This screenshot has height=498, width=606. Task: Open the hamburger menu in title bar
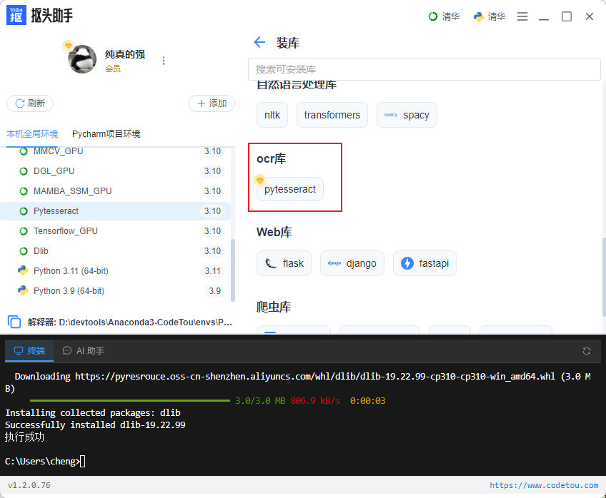tap(522, 16)
